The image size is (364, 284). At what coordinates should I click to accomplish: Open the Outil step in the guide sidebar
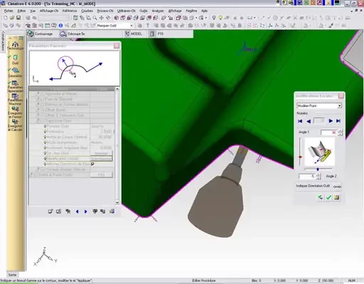pos(15,60)
